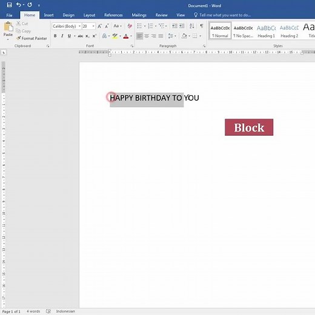This screenshot has height=315, width=315.
Task: Open the File tab
Action: pyautogui.click(x=9, y=15)
